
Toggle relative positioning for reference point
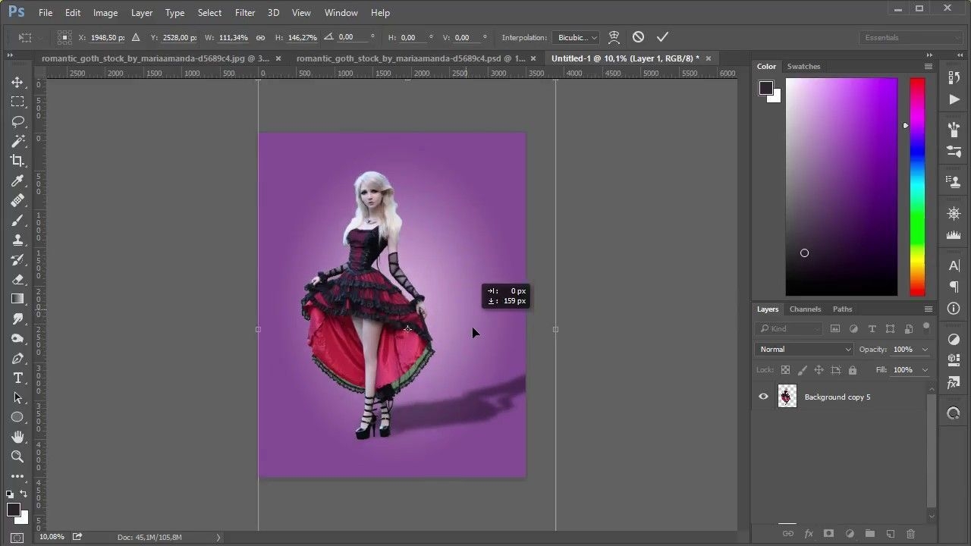136,37
